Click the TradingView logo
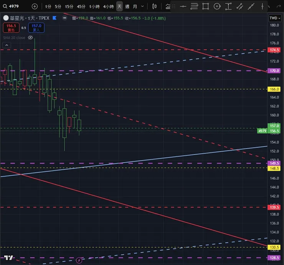Viewport: 284px width, 265px height. (x=8, y=258)
